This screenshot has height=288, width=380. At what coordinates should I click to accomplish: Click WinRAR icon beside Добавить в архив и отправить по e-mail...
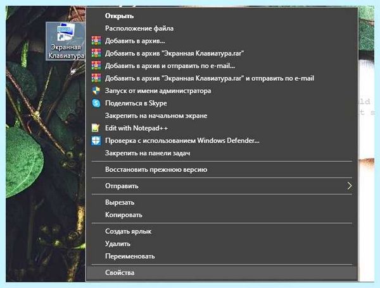[x=96, y=66]
